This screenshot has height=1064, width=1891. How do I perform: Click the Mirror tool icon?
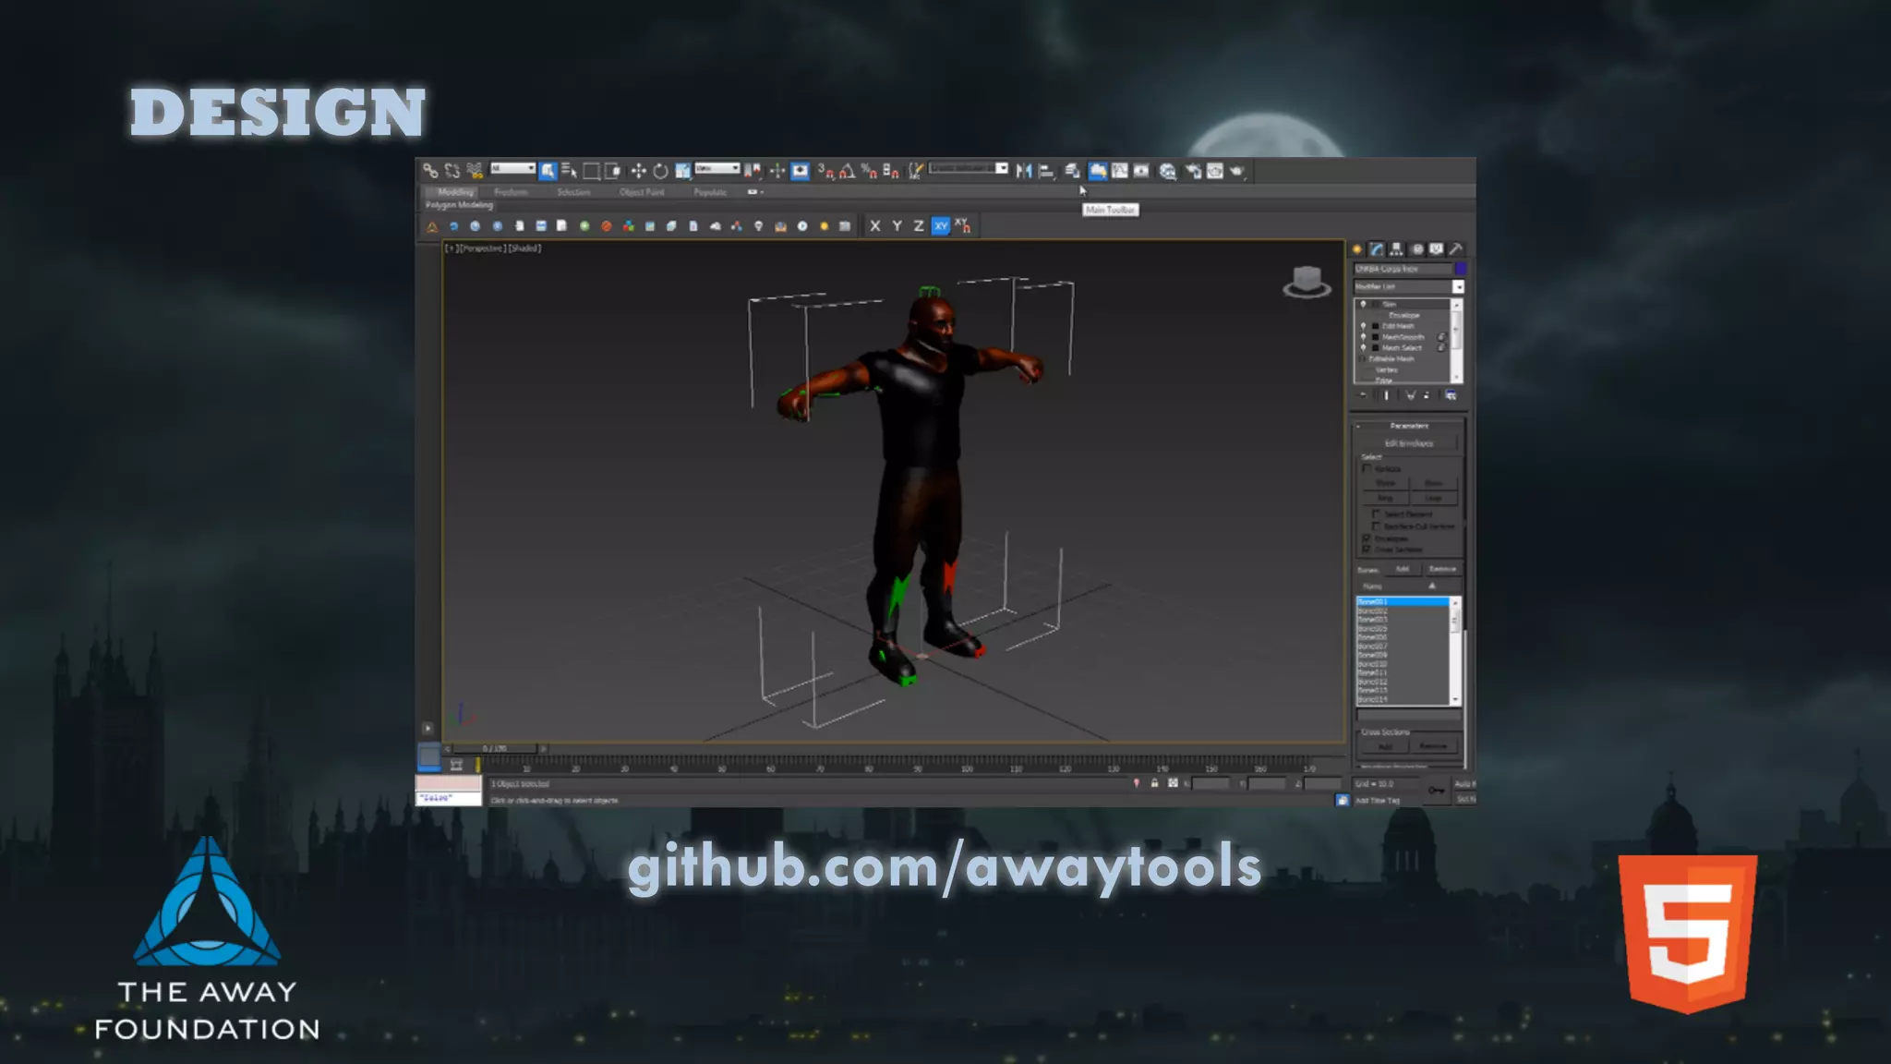(1024, 171)
